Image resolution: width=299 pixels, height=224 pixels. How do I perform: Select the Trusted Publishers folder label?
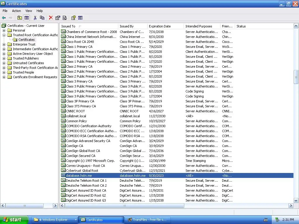click(26, 58)
